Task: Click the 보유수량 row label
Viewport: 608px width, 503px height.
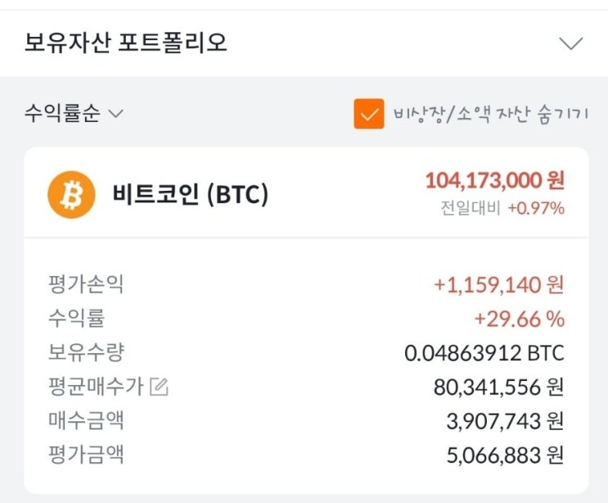Action: [86, 352]
